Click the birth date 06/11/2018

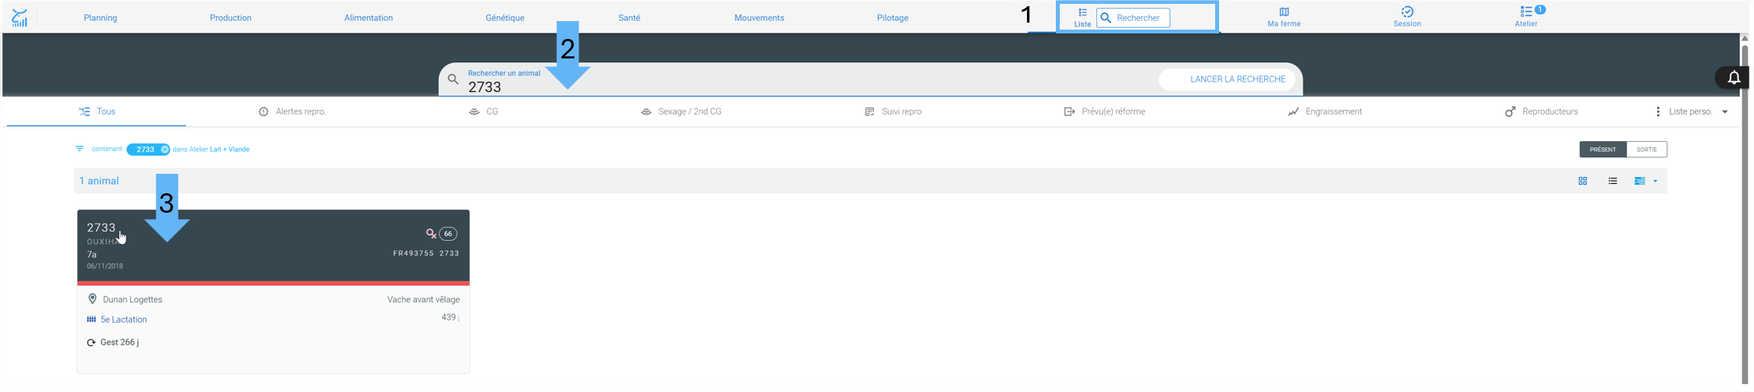105,267
